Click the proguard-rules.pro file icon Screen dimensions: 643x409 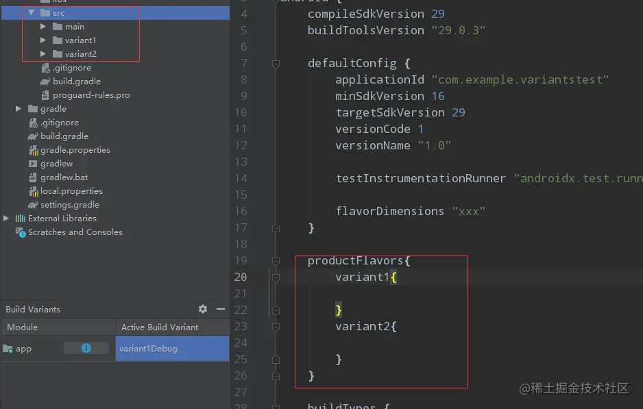(45, 95)
